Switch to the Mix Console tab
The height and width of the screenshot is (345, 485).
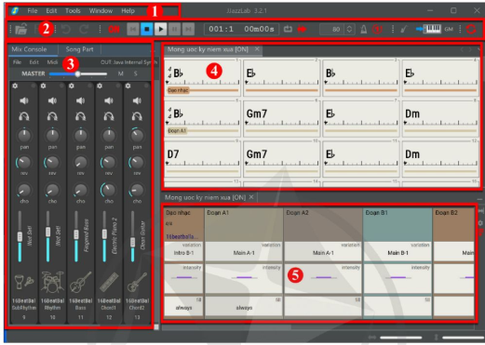pos(29,49)
